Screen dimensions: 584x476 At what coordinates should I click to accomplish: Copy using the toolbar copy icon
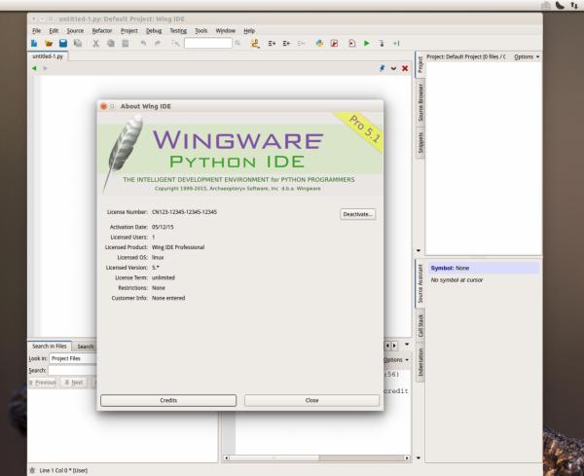pos(111,44)
